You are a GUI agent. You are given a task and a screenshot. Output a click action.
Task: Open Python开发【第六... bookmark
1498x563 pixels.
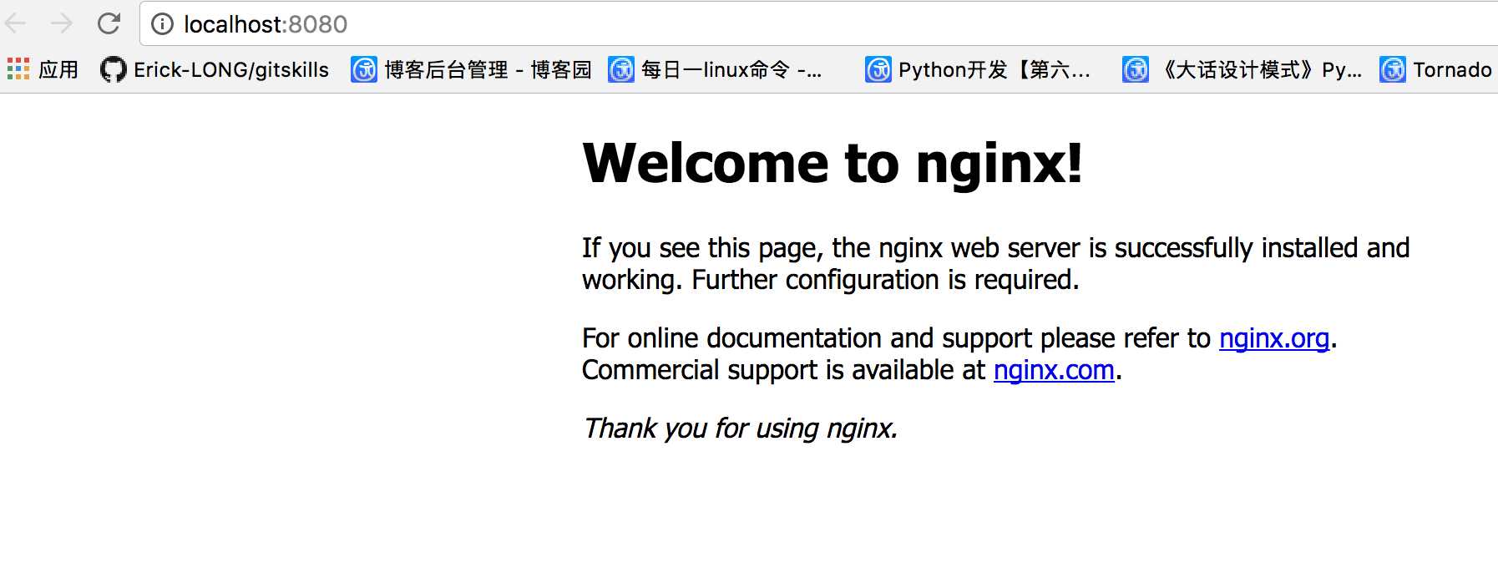(994, 69)
